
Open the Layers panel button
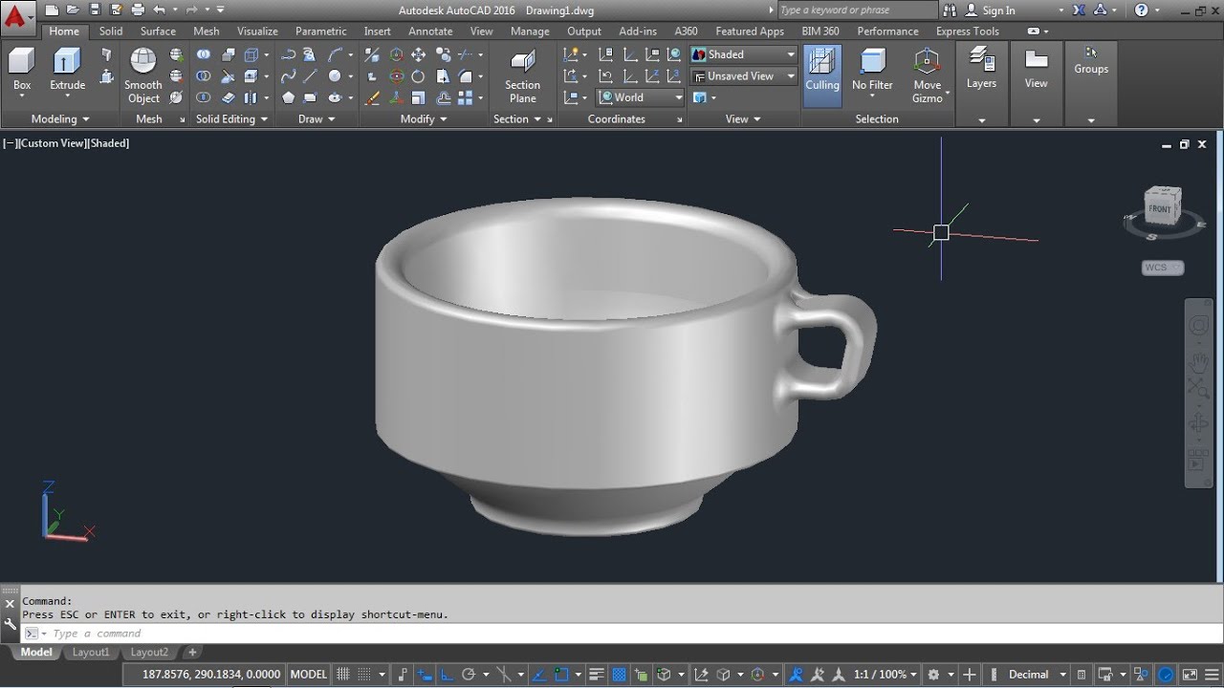coord(982,69)
